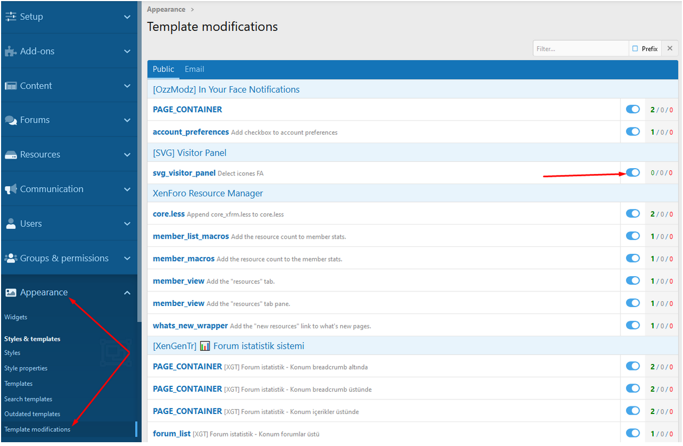This screenshot has width=683, height=446.
Task: Click the Setup sliders icon in sidebar
Action: 11,17
